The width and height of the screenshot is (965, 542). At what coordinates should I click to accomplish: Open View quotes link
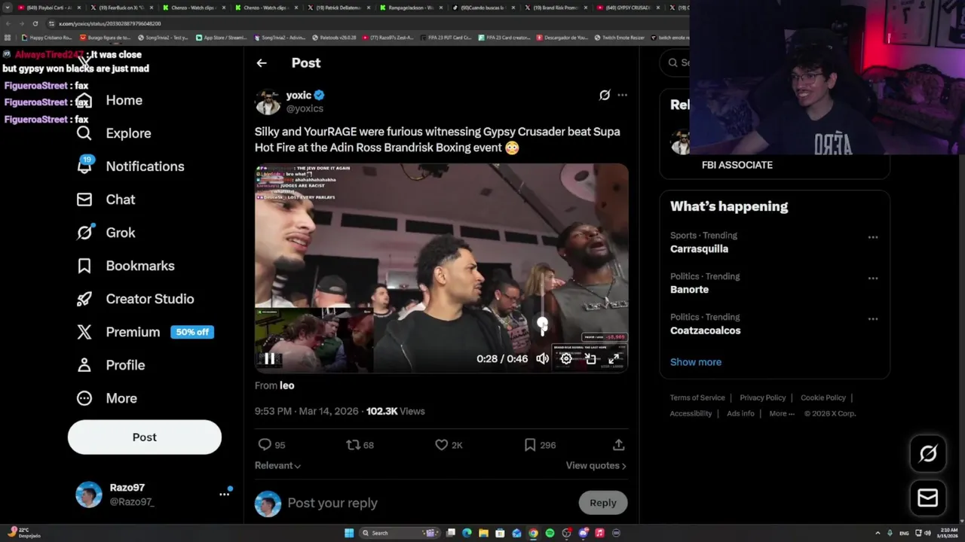tap(596, 465)
